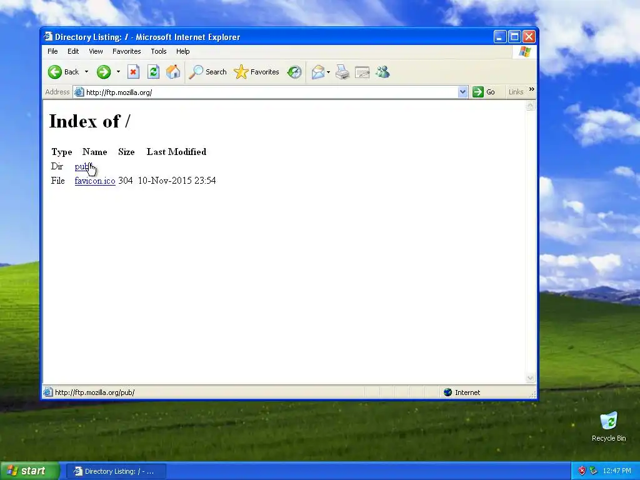Screen dimensions: 640x480
Task: Close the Internet Explorer window
Action: coord(529,37)
